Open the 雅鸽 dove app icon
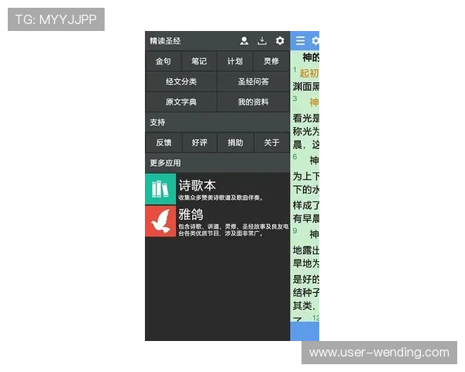Screen dimensions: 465x372 160,222
